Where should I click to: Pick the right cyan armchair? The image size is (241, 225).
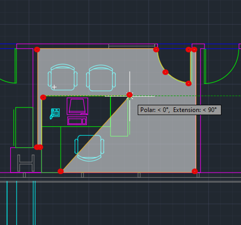point(101,78)
